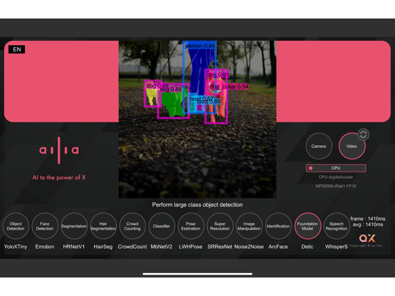Tap the Emotion model label

[45, 247]
